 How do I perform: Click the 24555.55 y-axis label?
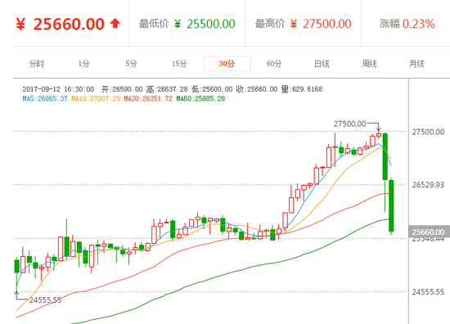pos(428,292)
